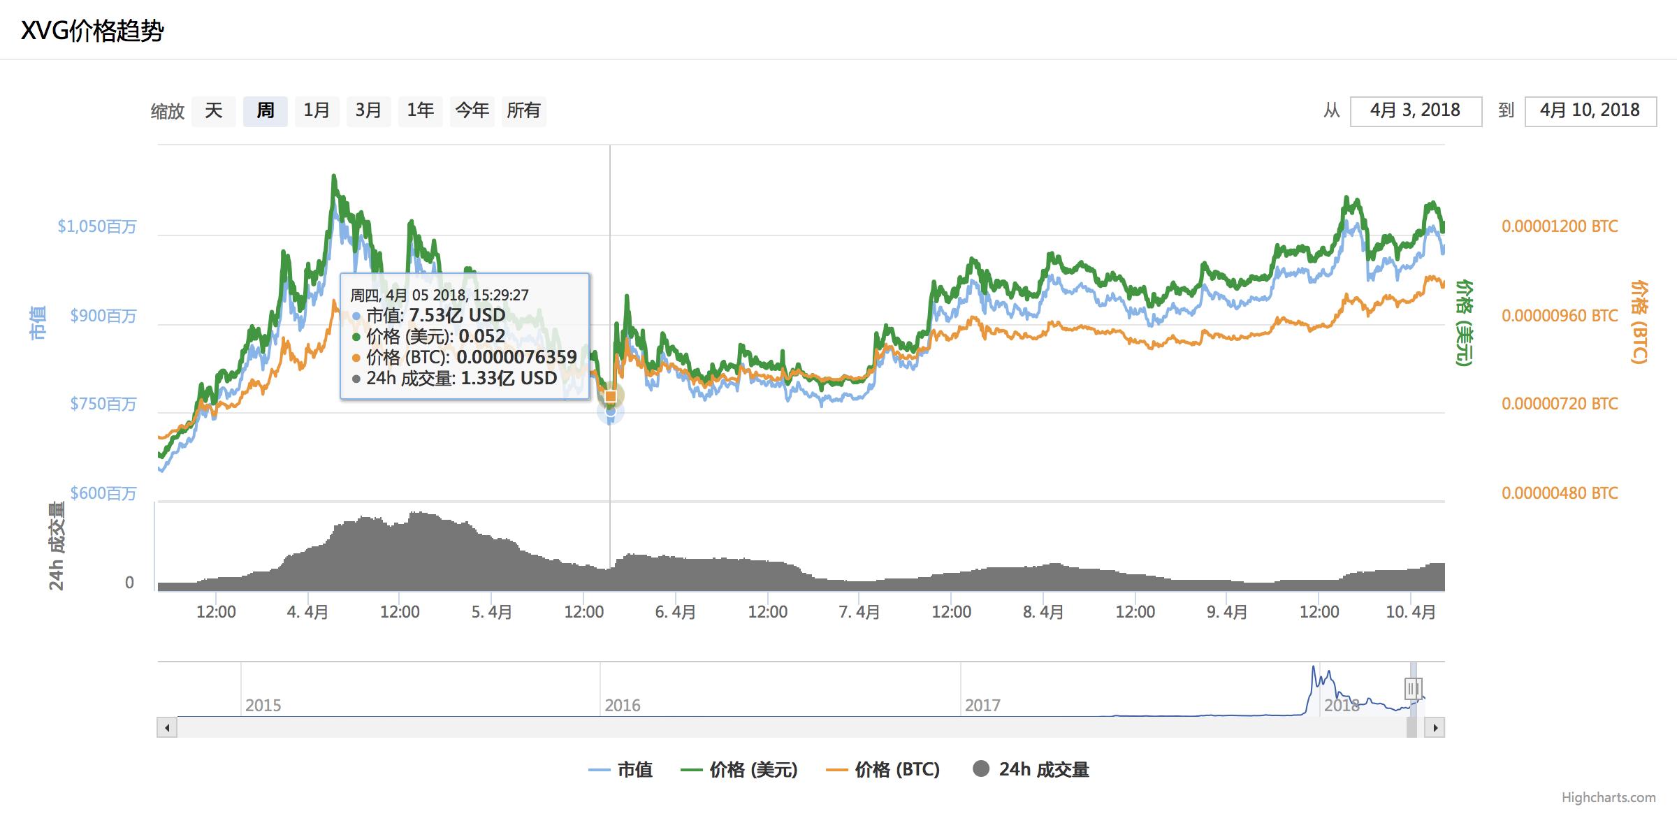Click the orange BTC price marker point
1677x816 pixels.
pos(611,396)
